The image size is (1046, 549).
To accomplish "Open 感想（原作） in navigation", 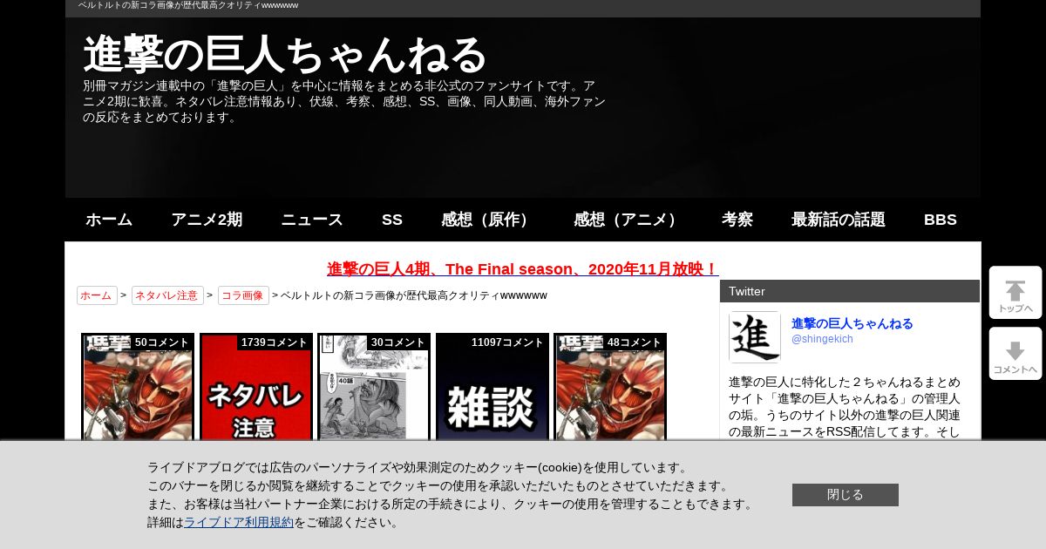I will [x=488, y=220].
